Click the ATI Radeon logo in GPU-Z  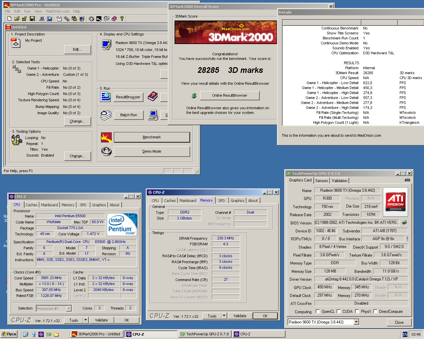tap(396, 202)
